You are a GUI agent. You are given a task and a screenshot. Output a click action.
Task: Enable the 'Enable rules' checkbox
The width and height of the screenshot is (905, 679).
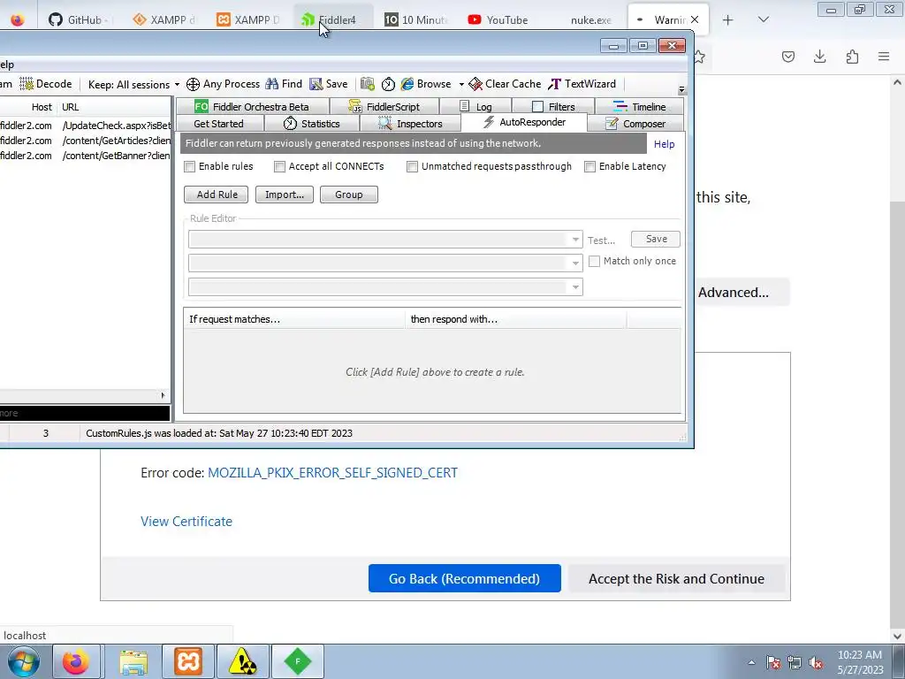(x=189, y=167)
